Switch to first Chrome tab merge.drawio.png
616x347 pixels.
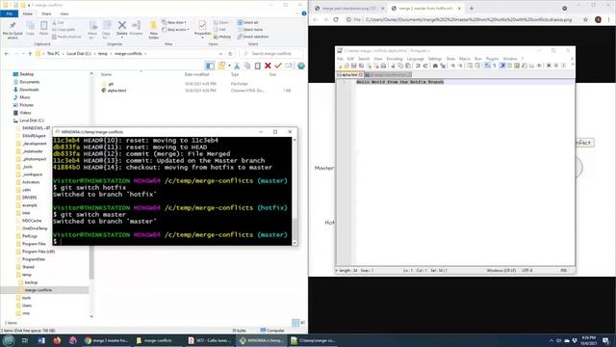[x=348, y=9]
